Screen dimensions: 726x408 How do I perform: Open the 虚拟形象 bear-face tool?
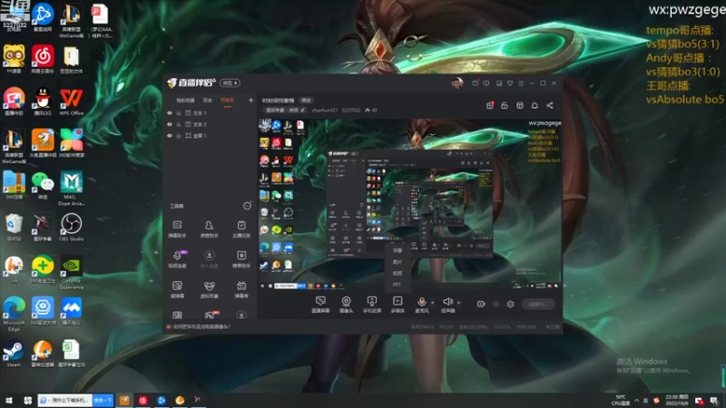pos(209,289)
